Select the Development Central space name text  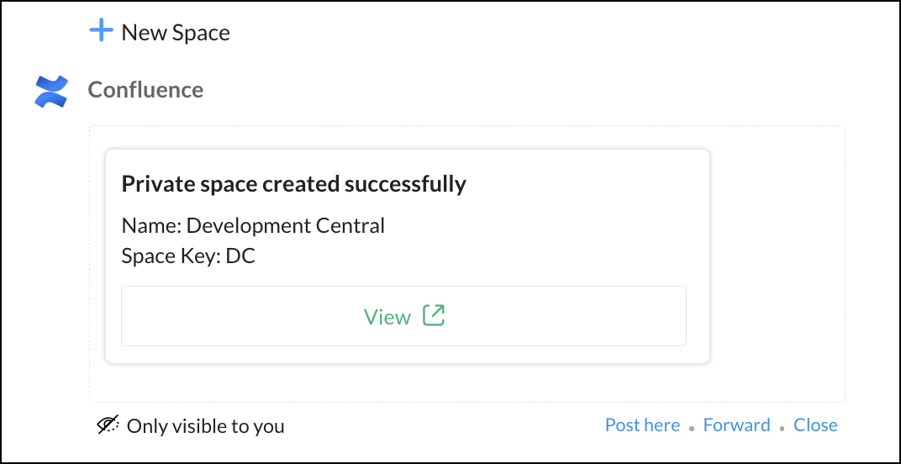pyautogui.click(x=285, y=225)
